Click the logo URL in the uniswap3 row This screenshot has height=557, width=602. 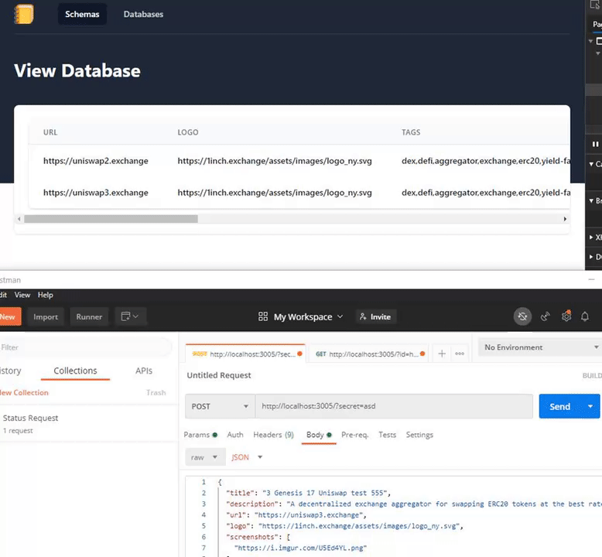(x=275, y=193)
